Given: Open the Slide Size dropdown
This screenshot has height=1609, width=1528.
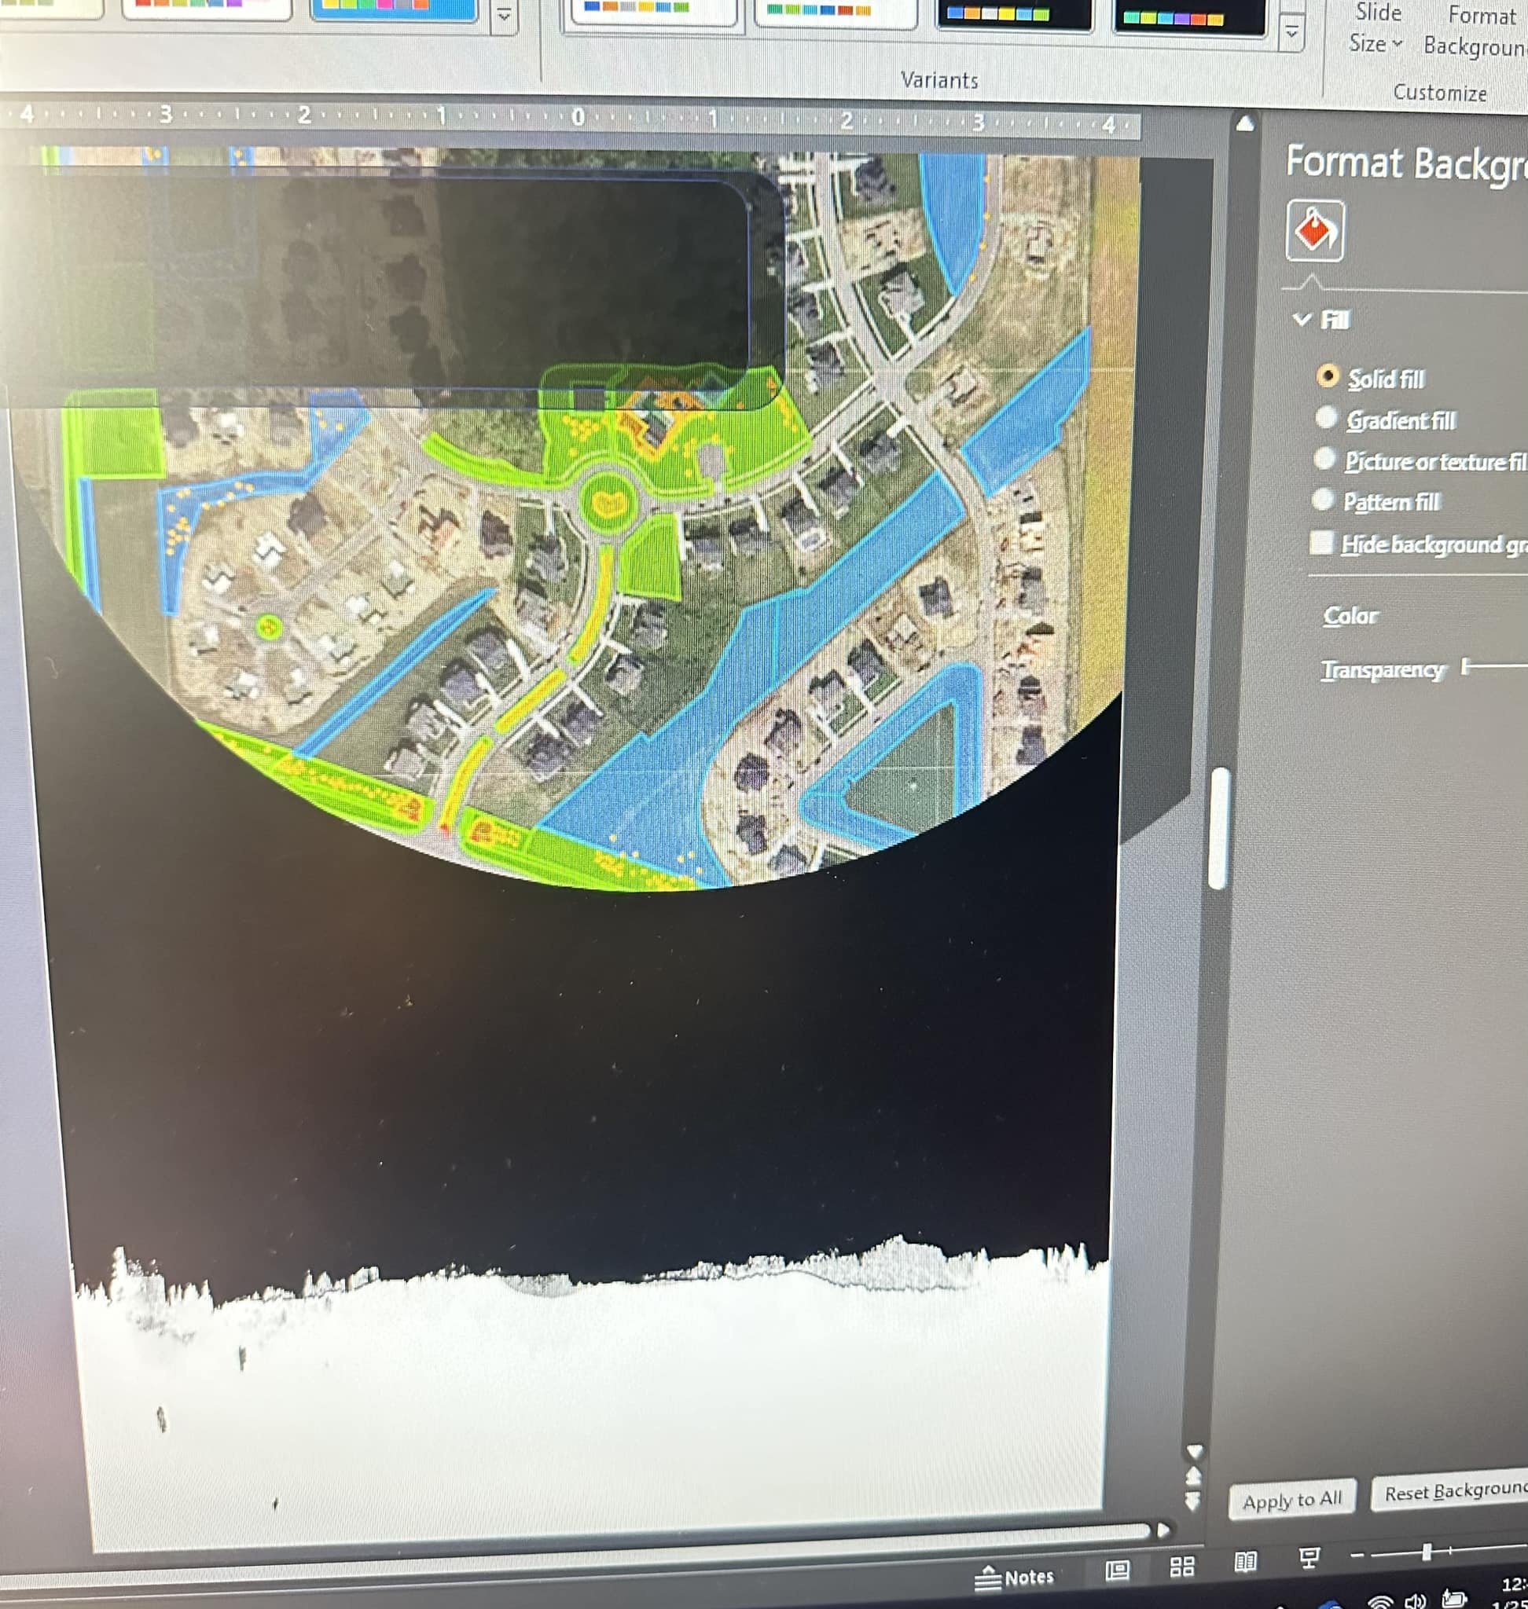Looking at the screenshot, I should point(1376,28).
